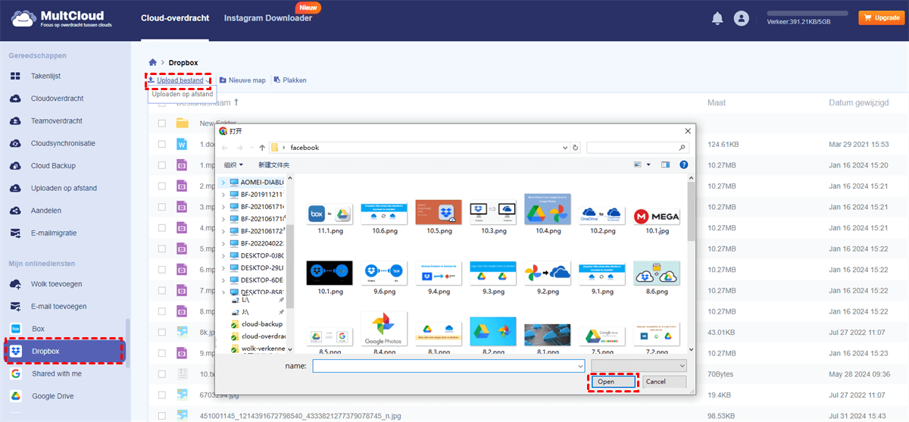Sort by the Maat column header
909x422 pixels.
pyautogui.click(x=717, y=102)
